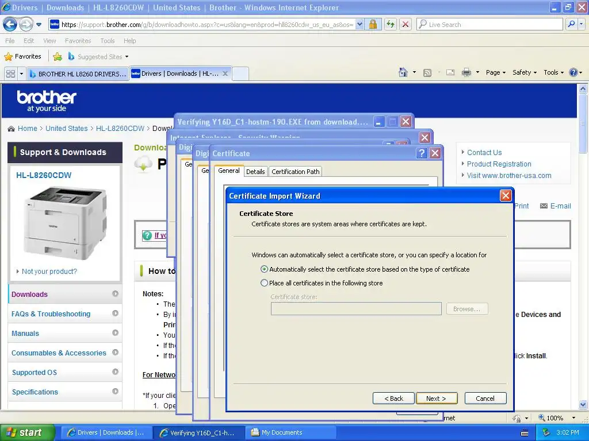The height and width of the screenshot is (441, 589).
Task: Click the blue Help question icon
Action: tap(573, 72)
